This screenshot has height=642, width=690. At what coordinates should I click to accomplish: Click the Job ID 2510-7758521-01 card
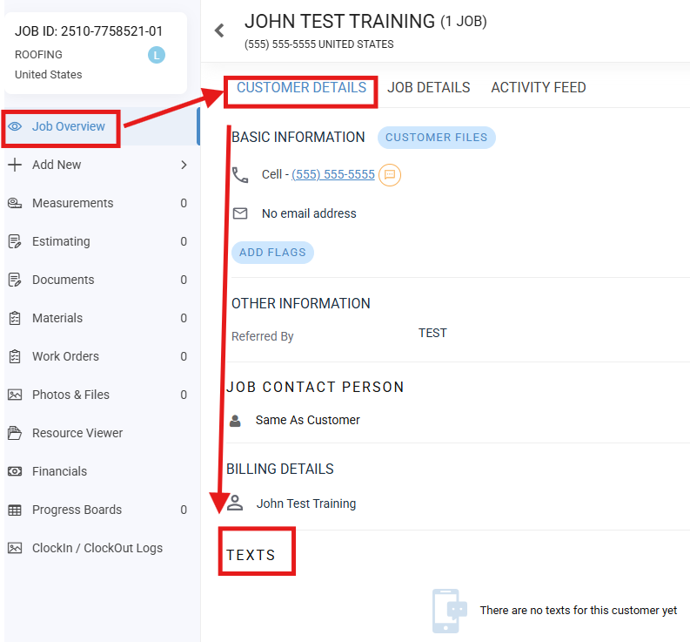tap(96, 53)
